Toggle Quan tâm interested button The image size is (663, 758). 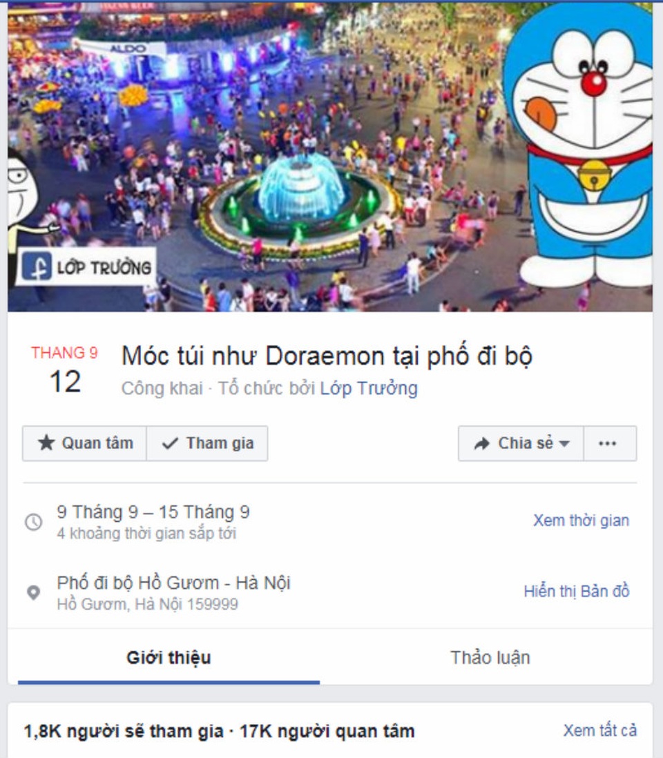(x=85, y=443)
